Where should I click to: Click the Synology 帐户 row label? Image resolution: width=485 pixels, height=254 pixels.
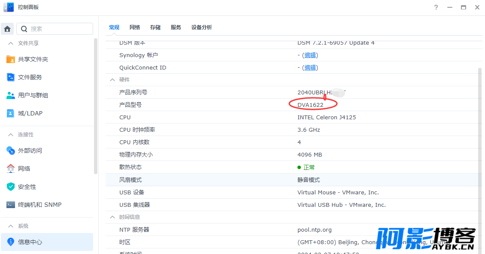click(139, 55)
